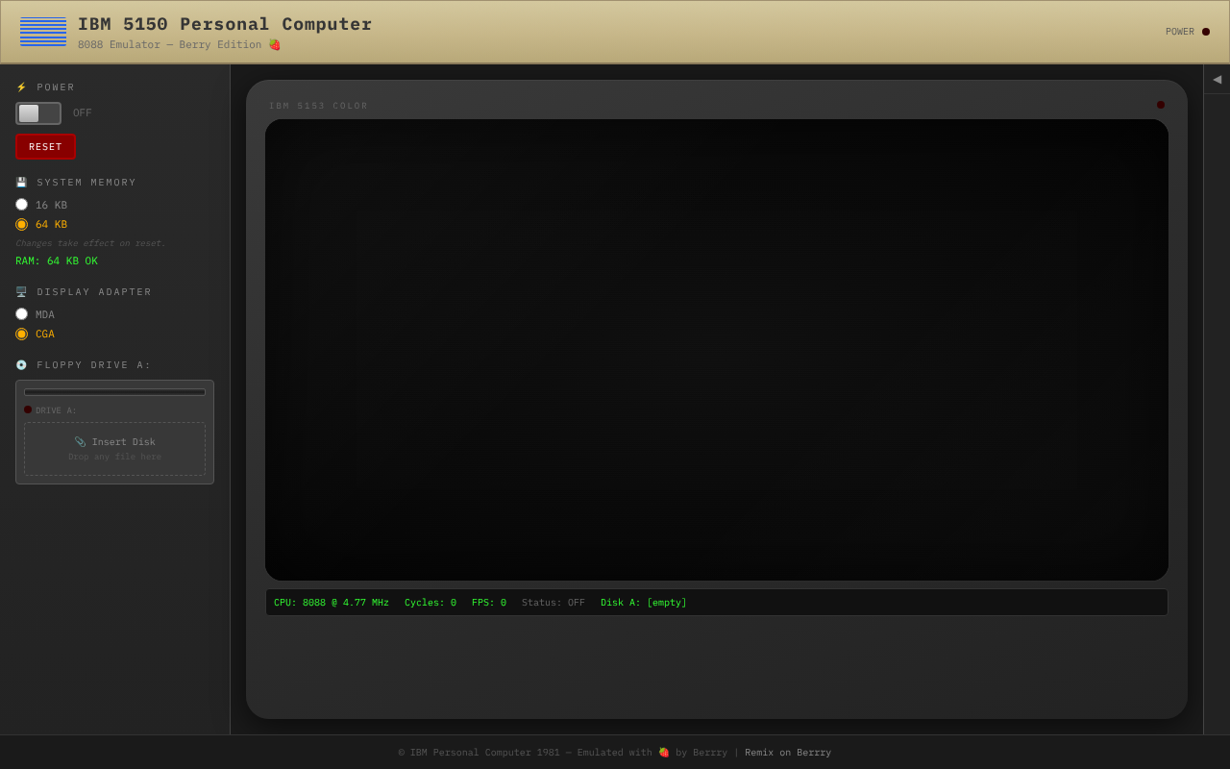This screenshot has width=1230, height=769.
Task: Select the 16 KB memory option
Action: point(22,205)
